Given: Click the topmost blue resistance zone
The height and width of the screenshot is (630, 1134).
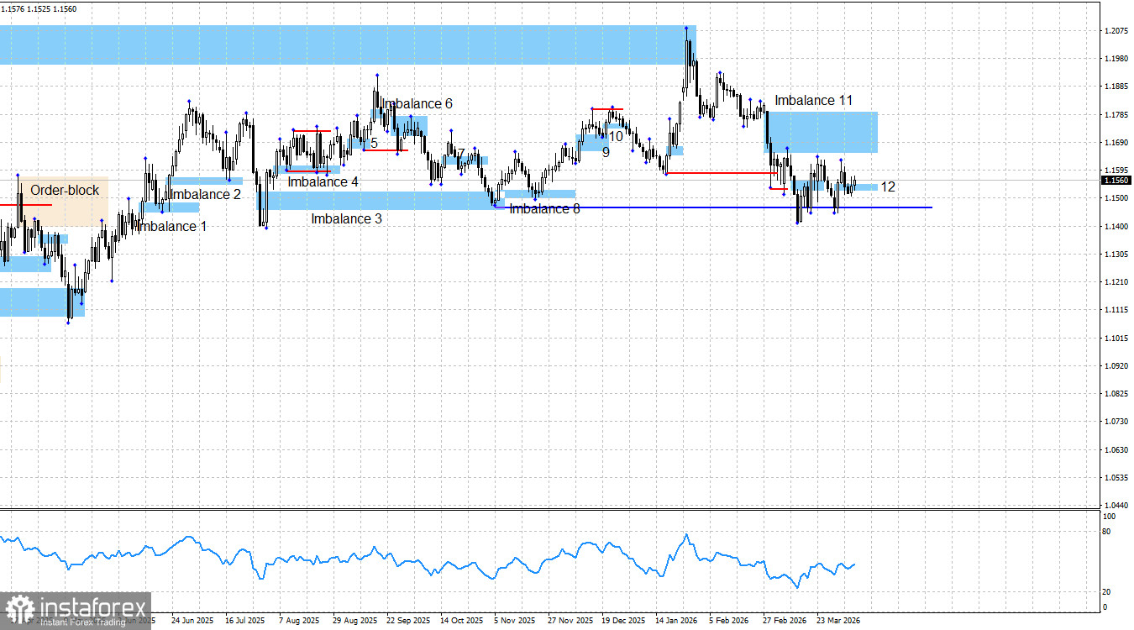Looking at the screenshot, I should [x=336, y=45].
